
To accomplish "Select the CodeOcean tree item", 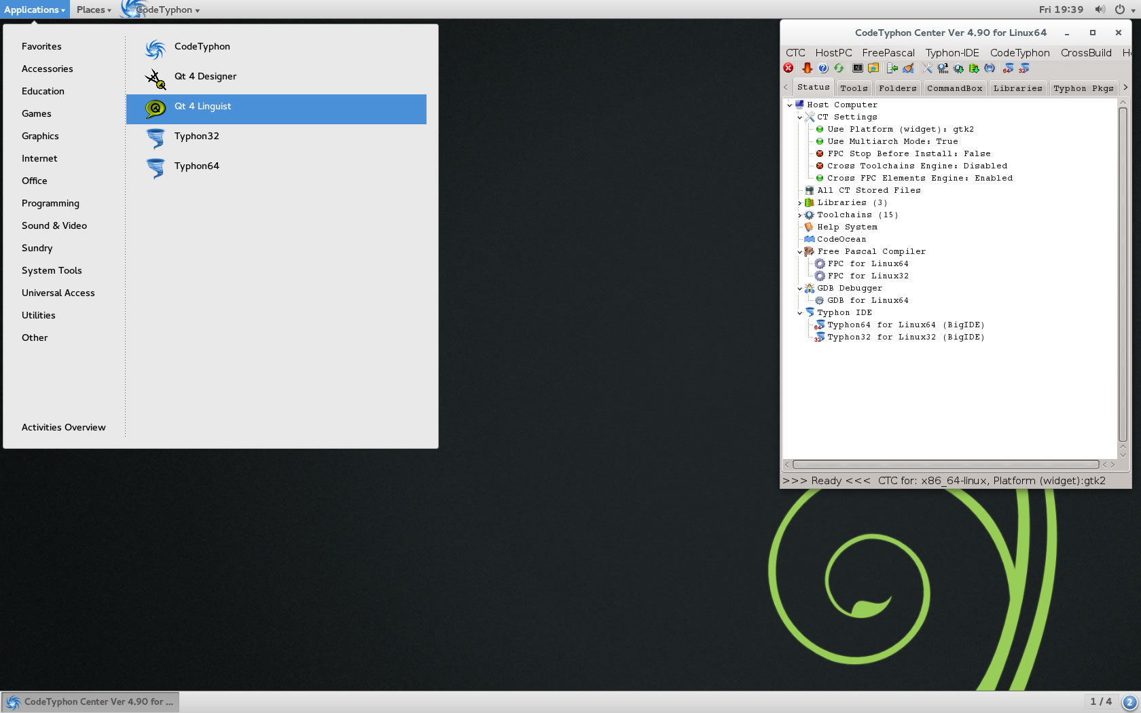I will 841,240.
